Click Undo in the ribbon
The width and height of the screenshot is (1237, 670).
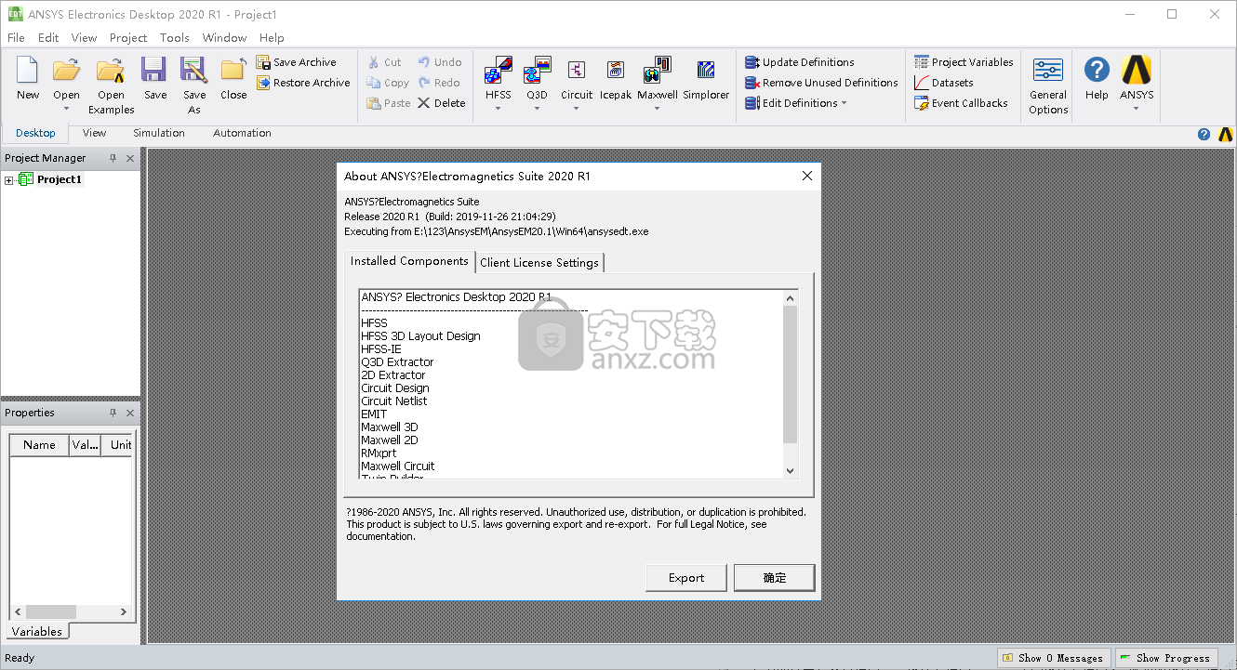click(x=440, y=62)
